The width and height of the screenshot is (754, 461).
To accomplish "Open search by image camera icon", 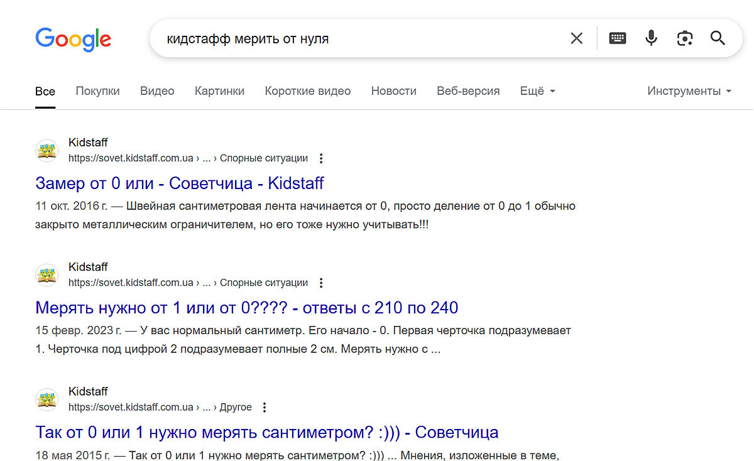I will coord(684,39).
